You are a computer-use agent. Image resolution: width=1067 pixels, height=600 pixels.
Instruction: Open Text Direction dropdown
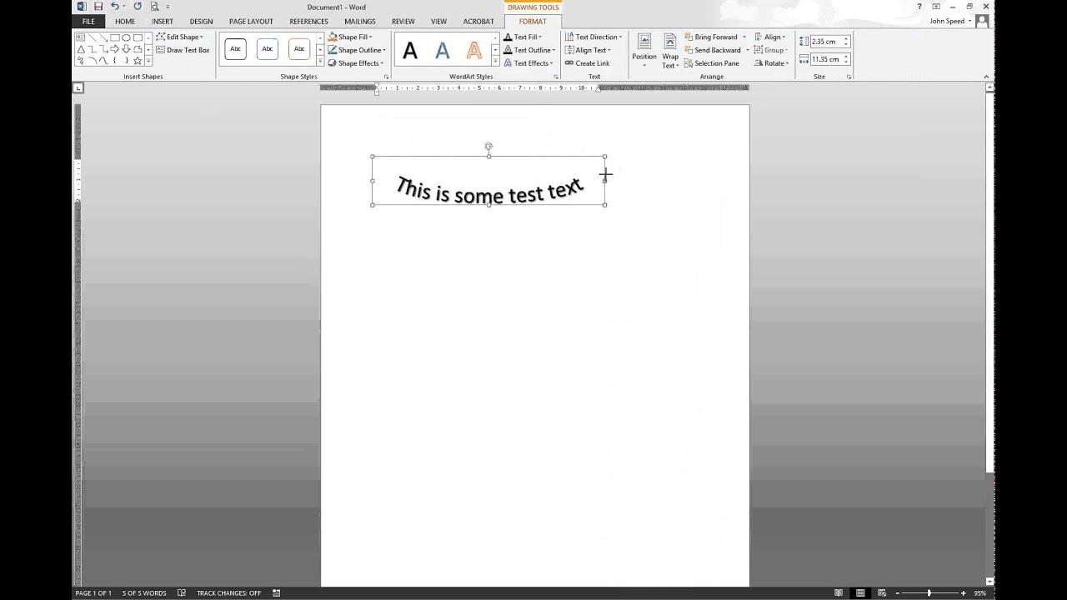594,37
